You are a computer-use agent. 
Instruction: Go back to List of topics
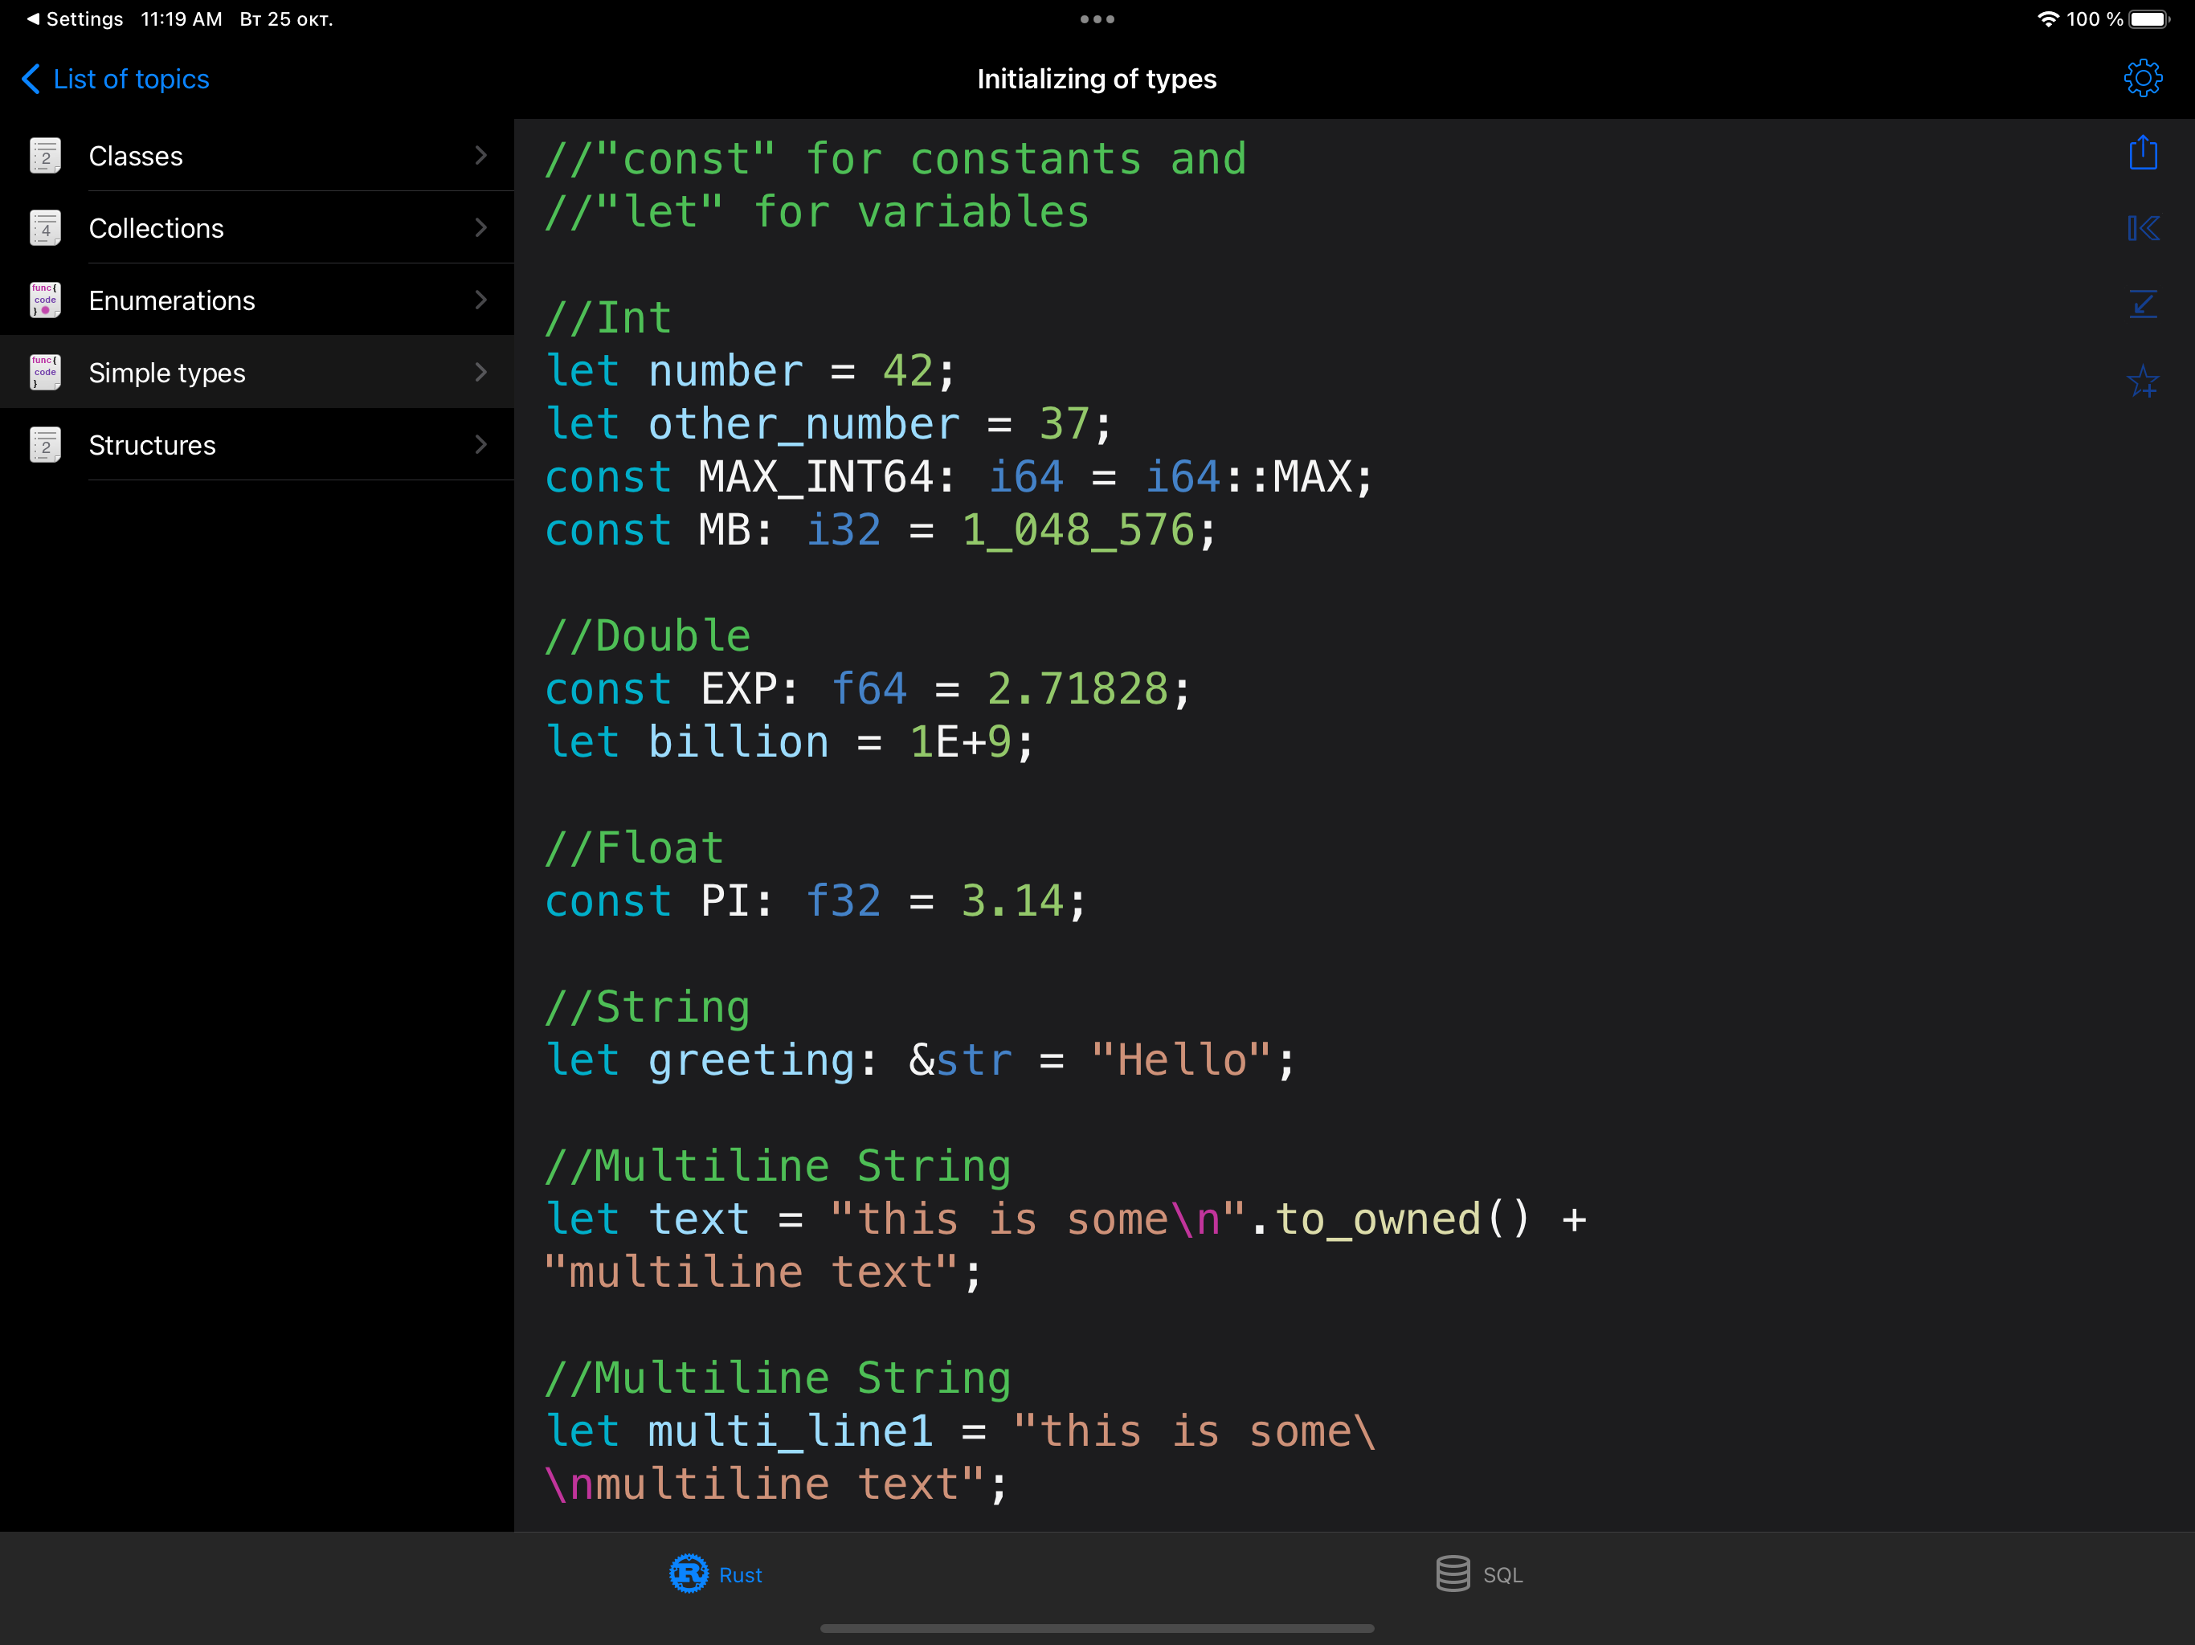click(x=115, y=79)
